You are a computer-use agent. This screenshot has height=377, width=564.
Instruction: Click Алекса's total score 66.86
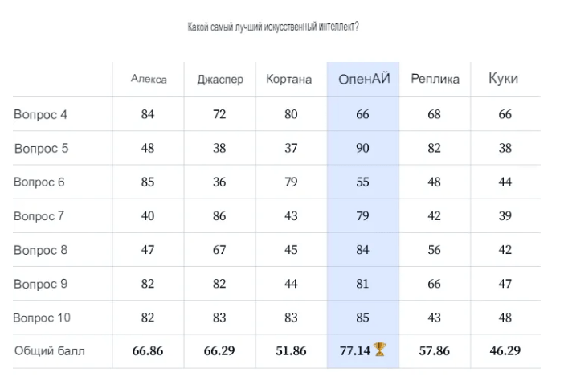pyautogui.click(x=148, y=350)
